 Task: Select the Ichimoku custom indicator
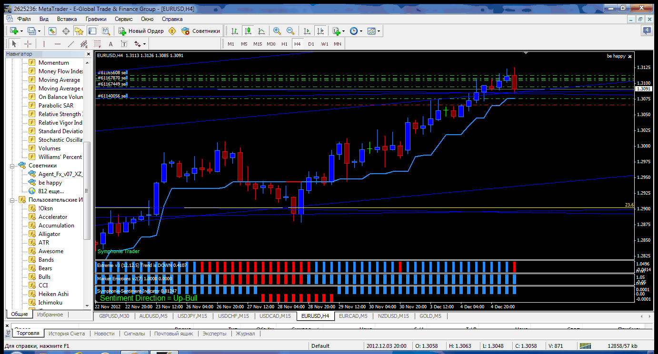coord(50,303)
